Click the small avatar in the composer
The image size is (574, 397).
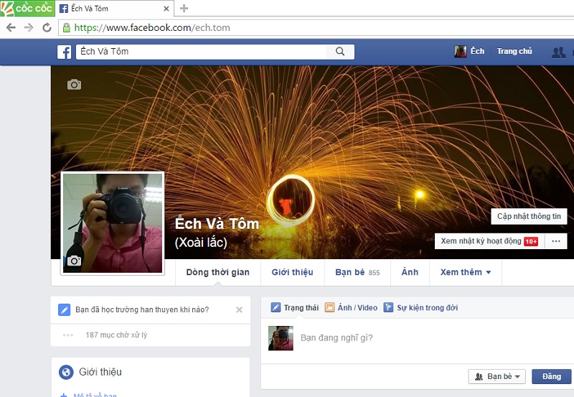pos(281,338)
